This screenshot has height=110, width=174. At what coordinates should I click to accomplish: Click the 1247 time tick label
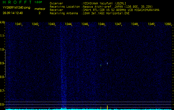(x=118, y=24)
